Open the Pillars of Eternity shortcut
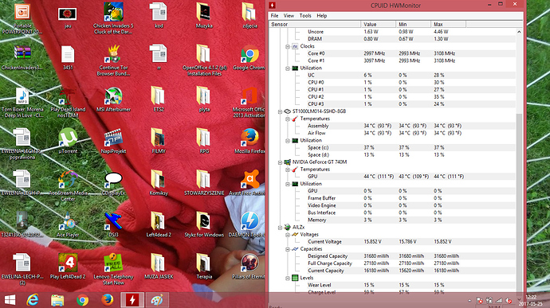Screen dimensions: 550x308 249,267
